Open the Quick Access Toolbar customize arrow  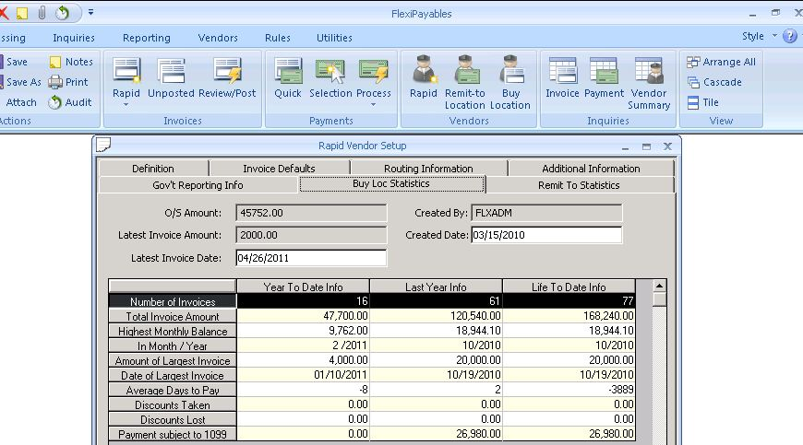90,13
